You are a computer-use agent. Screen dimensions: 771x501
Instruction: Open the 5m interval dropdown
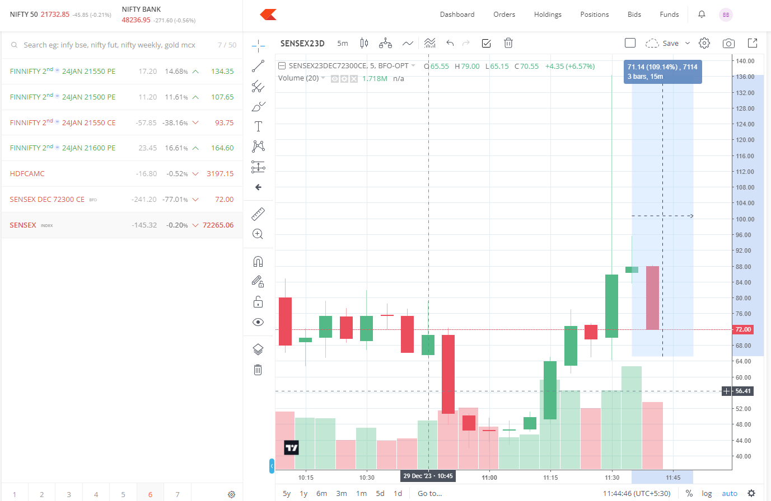343,43
